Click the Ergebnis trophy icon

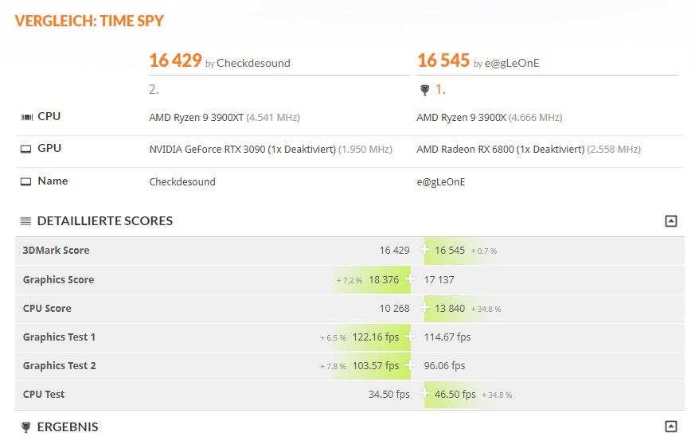point(26,427)
